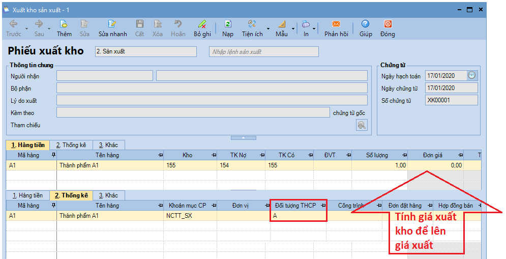Open Phản hồi feedback envelope icon
The image size is (506, 259).
(x=336, y=24)
